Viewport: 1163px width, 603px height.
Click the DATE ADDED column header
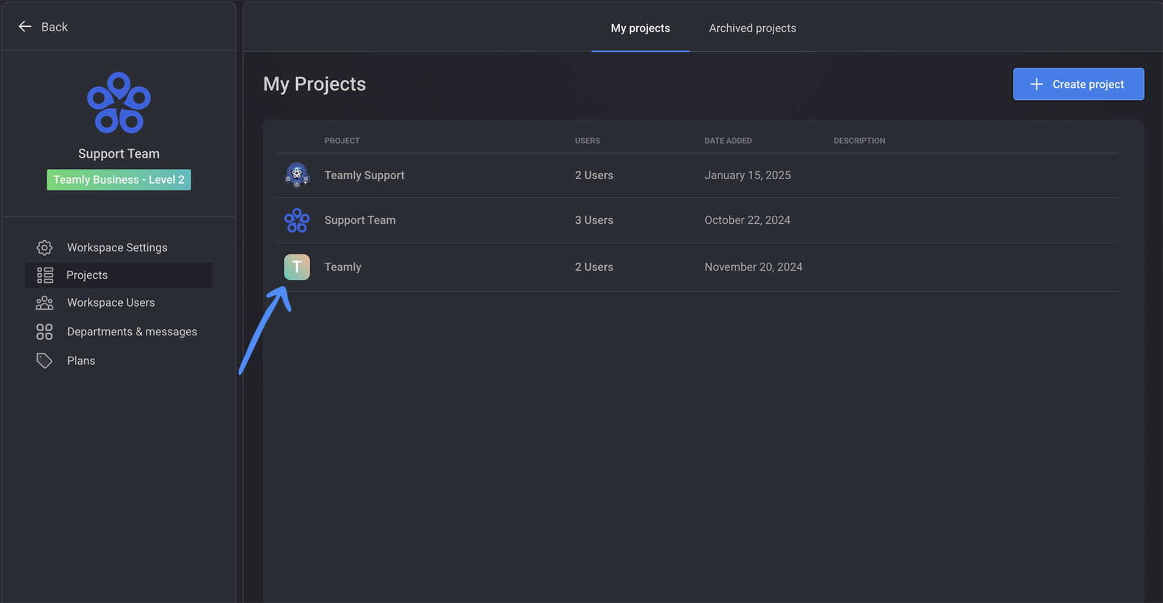[x=728, y=141]
